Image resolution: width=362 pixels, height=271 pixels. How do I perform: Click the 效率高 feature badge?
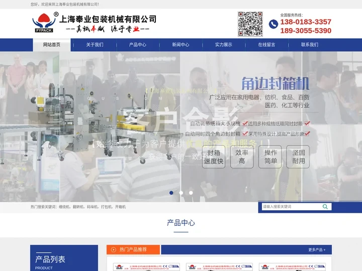pos(242,157)
